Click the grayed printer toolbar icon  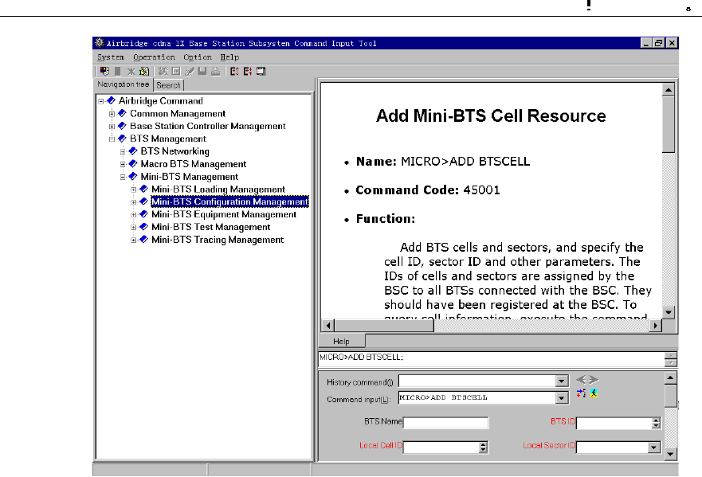point(216,71)
